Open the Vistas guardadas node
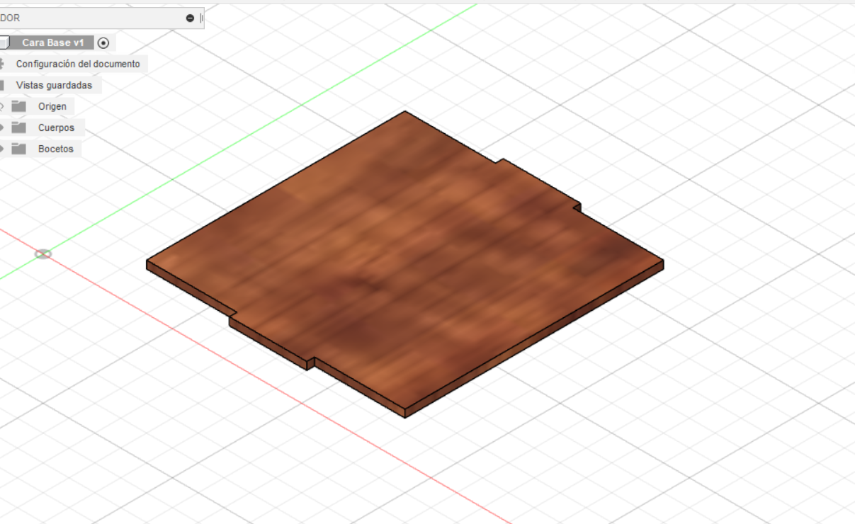Image resolution: width=855 pixels, height=524 pixels. pyautogui.click(x=54, y=85)
